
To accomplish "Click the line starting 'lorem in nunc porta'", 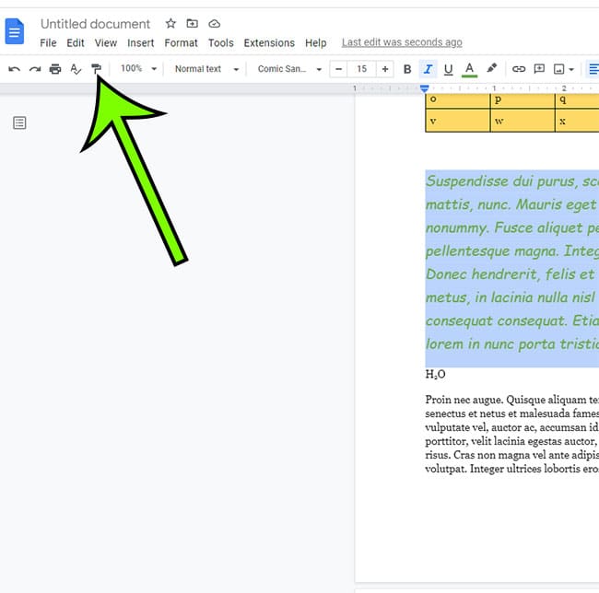I will [511, 343].
